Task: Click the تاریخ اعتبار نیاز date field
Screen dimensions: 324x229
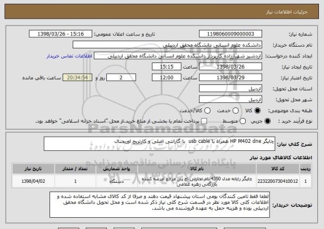Action: [x=231, y=78]
